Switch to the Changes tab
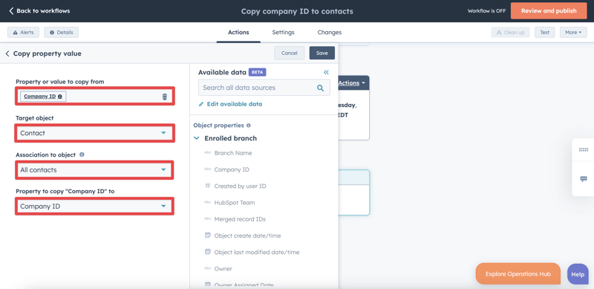Viewport: 594px width, 289px height. (329, 33)
